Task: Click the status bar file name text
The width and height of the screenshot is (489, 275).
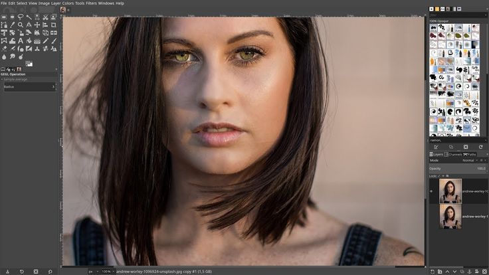Action: tap(164, 272)
